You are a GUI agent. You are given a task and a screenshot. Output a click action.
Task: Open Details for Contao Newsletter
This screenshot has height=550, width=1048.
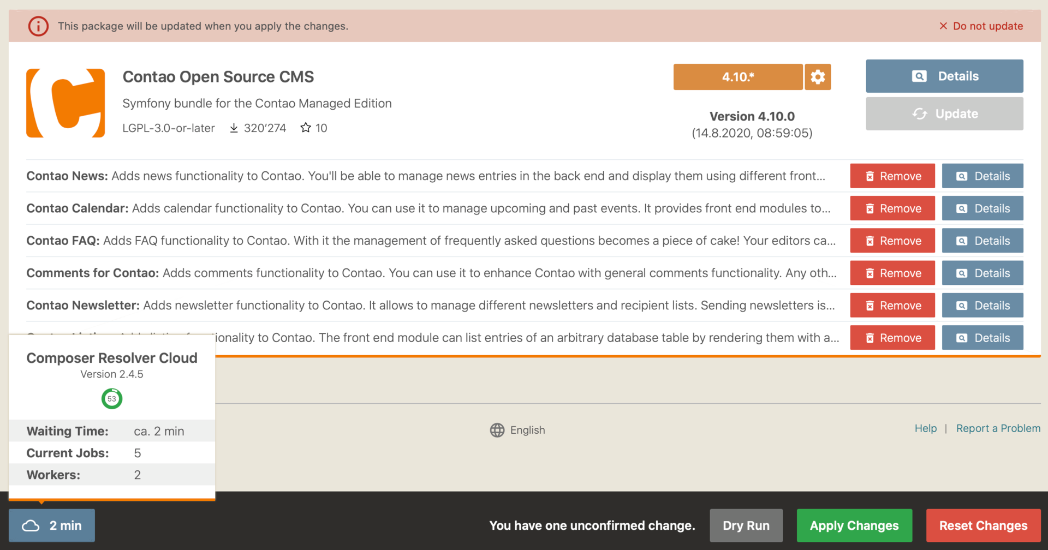coord(982,306)
